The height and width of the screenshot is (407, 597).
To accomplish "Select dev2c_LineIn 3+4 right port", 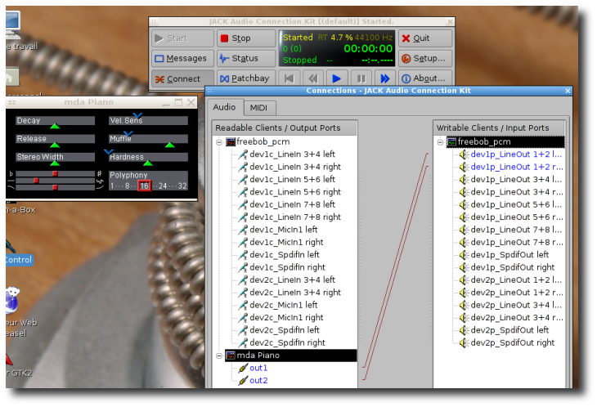I will (x=295, y=293).
